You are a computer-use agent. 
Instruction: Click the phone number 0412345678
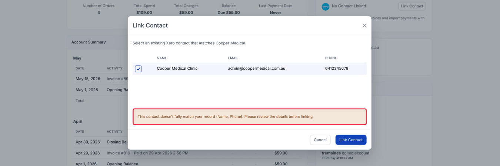pos(337,69)
